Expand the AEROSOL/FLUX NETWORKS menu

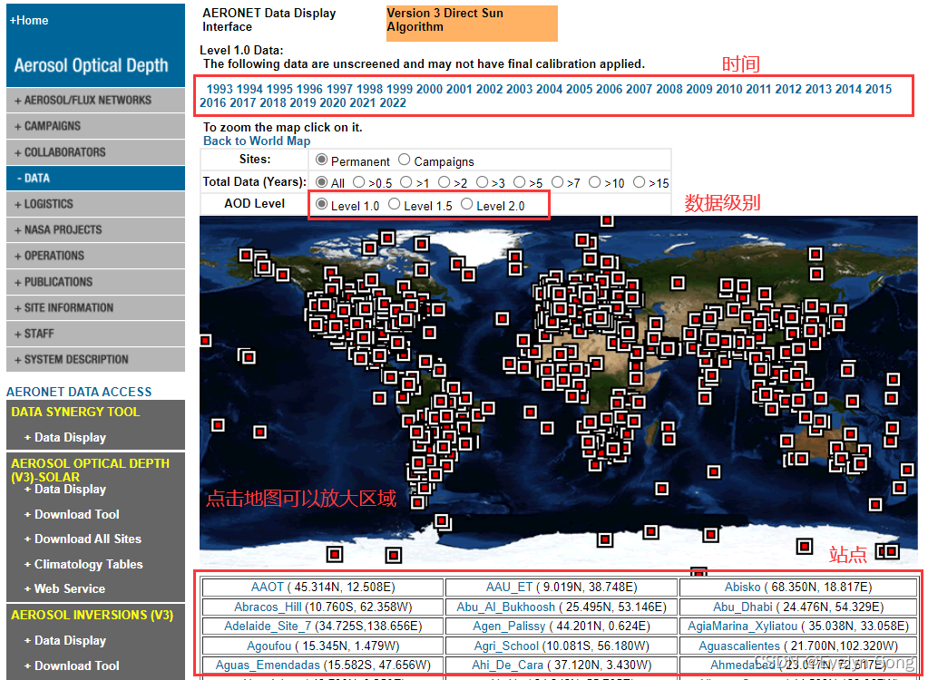95,101
